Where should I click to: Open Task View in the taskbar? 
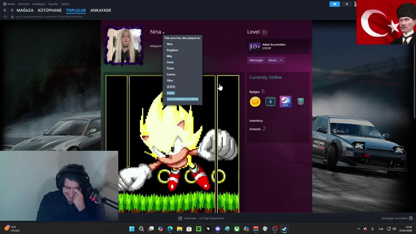(151, 229)
